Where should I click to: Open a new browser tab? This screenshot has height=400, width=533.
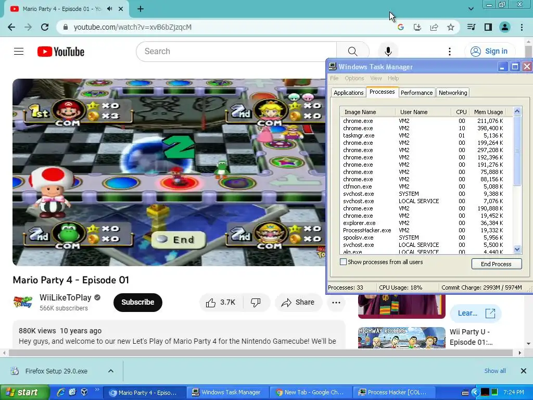click(141, 9)
